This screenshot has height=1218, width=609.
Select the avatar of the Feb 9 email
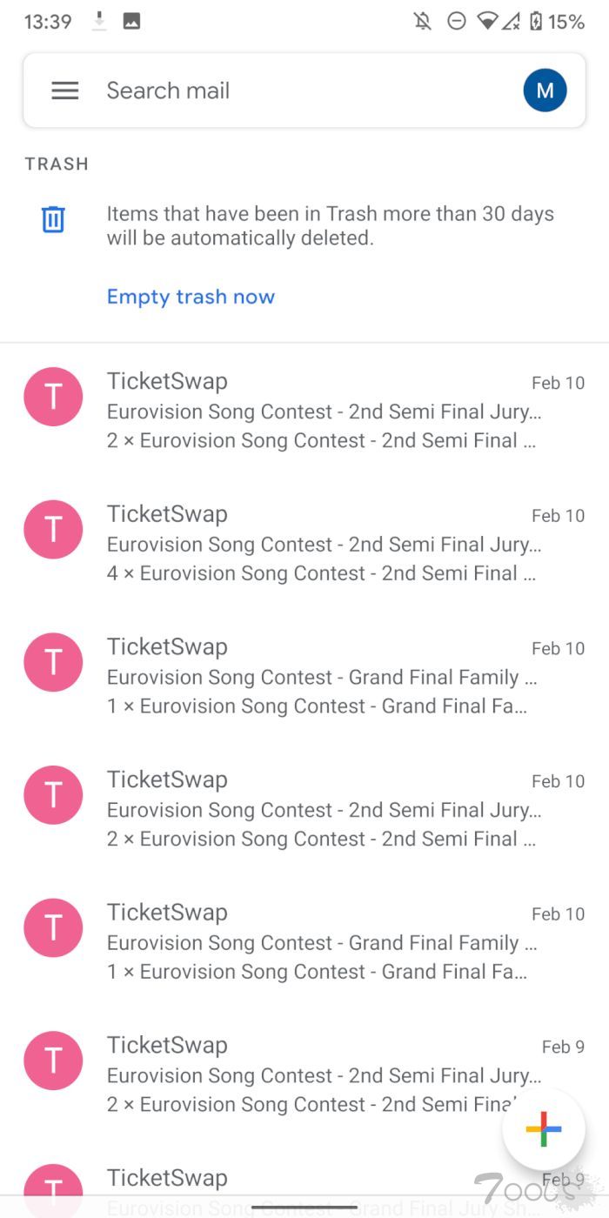pos(53,1060)
